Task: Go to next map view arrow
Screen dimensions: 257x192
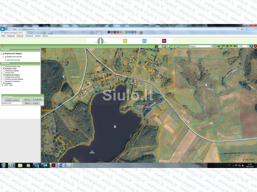Action: pyautogui.click(x=186, y=46)
